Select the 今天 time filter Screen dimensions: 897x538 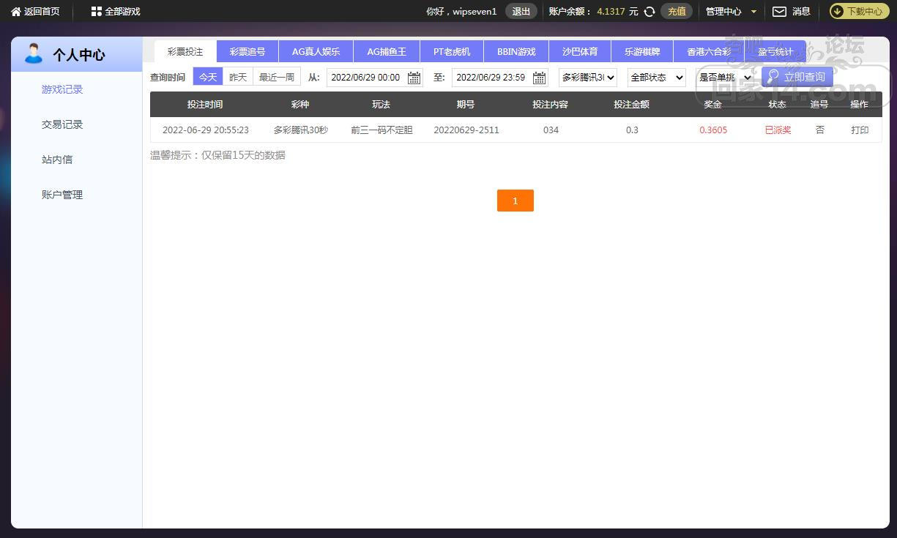208,77
